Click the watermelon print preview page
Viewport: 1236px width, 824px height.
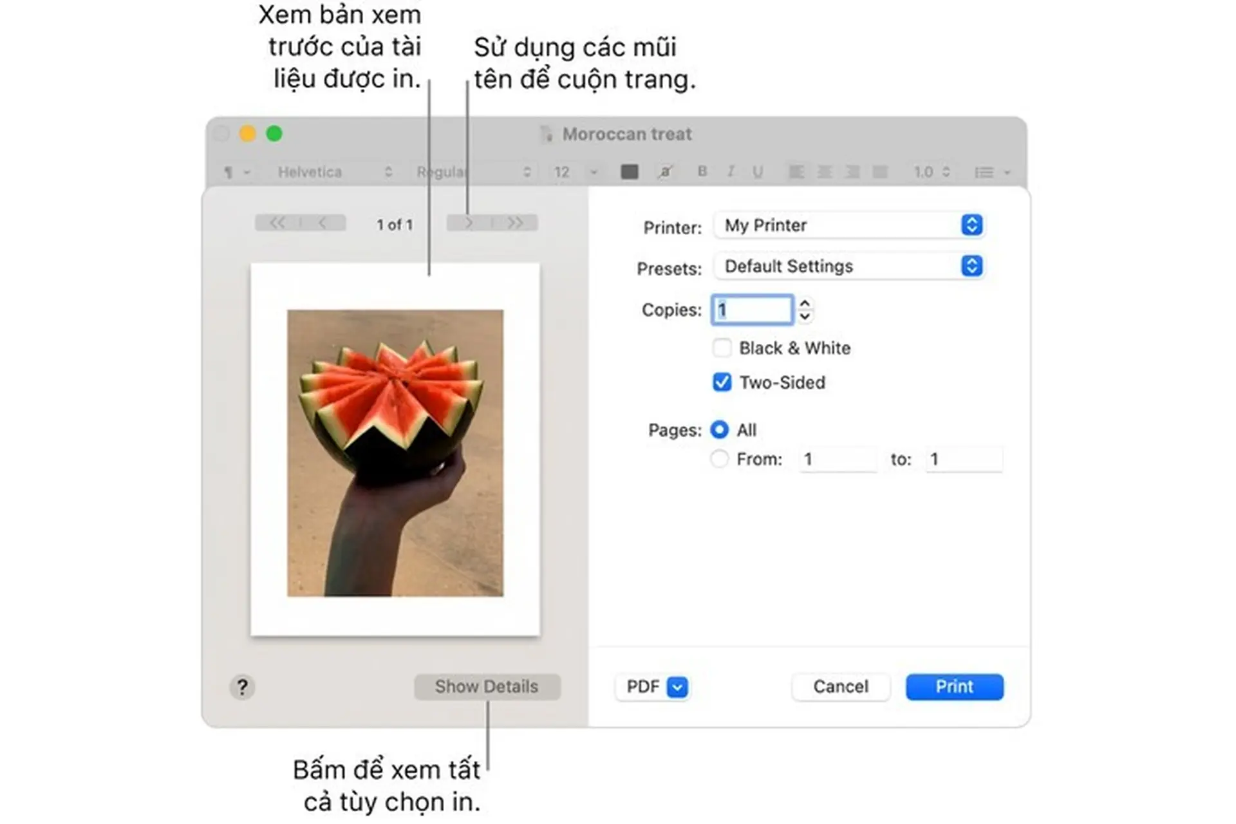[395, 449]
